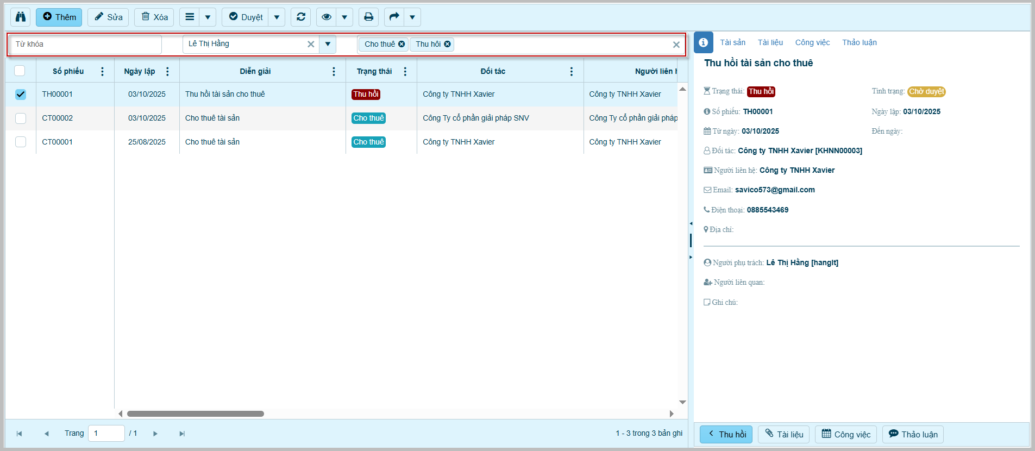Image resolution: width=1035 pixels, height=451 pixels.
Task: Click the eye view icon
Action: [326, 17]
